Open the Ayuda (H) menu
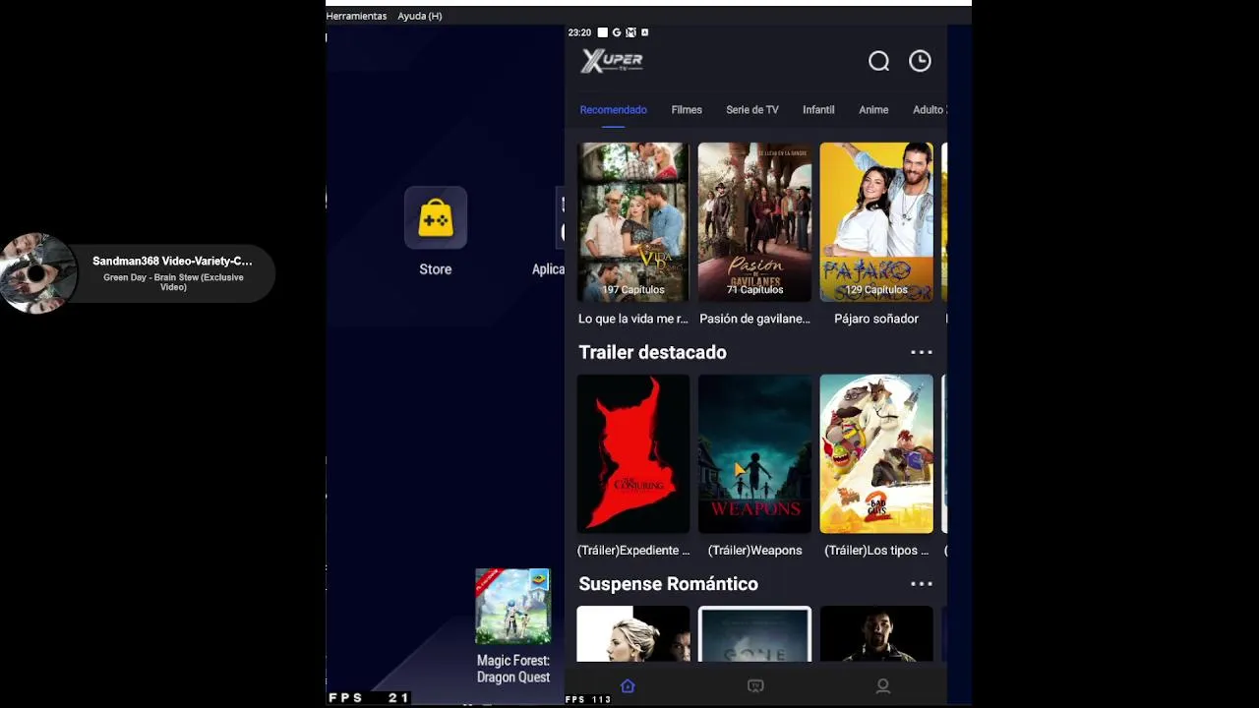 pyautogui.click(x=420, y=16)
